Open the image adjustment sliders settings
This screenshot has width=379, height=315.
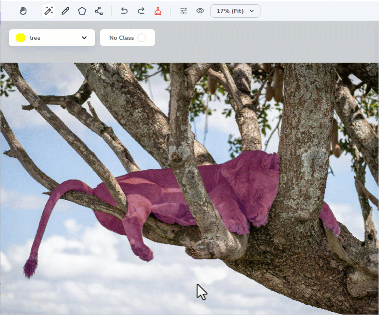(184, 11)
